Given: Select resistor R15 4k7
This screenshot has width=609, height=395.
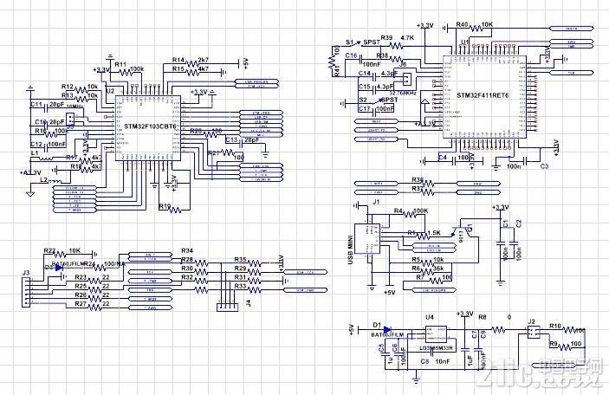Looking at the screenshot, I should click(x=192, y=72).
